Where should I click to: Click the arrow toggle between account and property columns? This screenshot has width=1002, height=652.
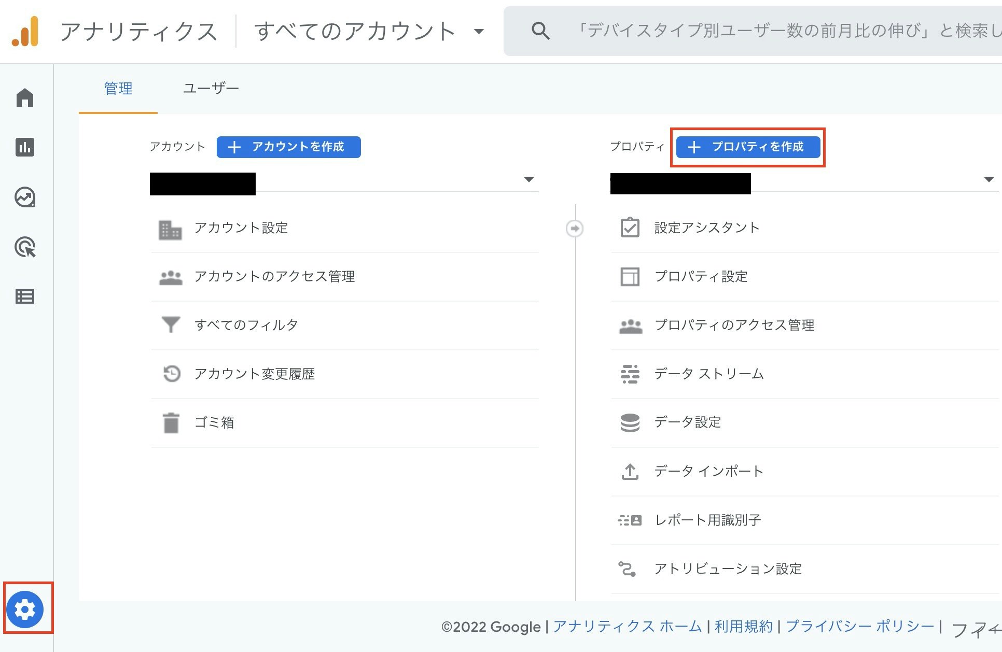(x=575, y=228)
